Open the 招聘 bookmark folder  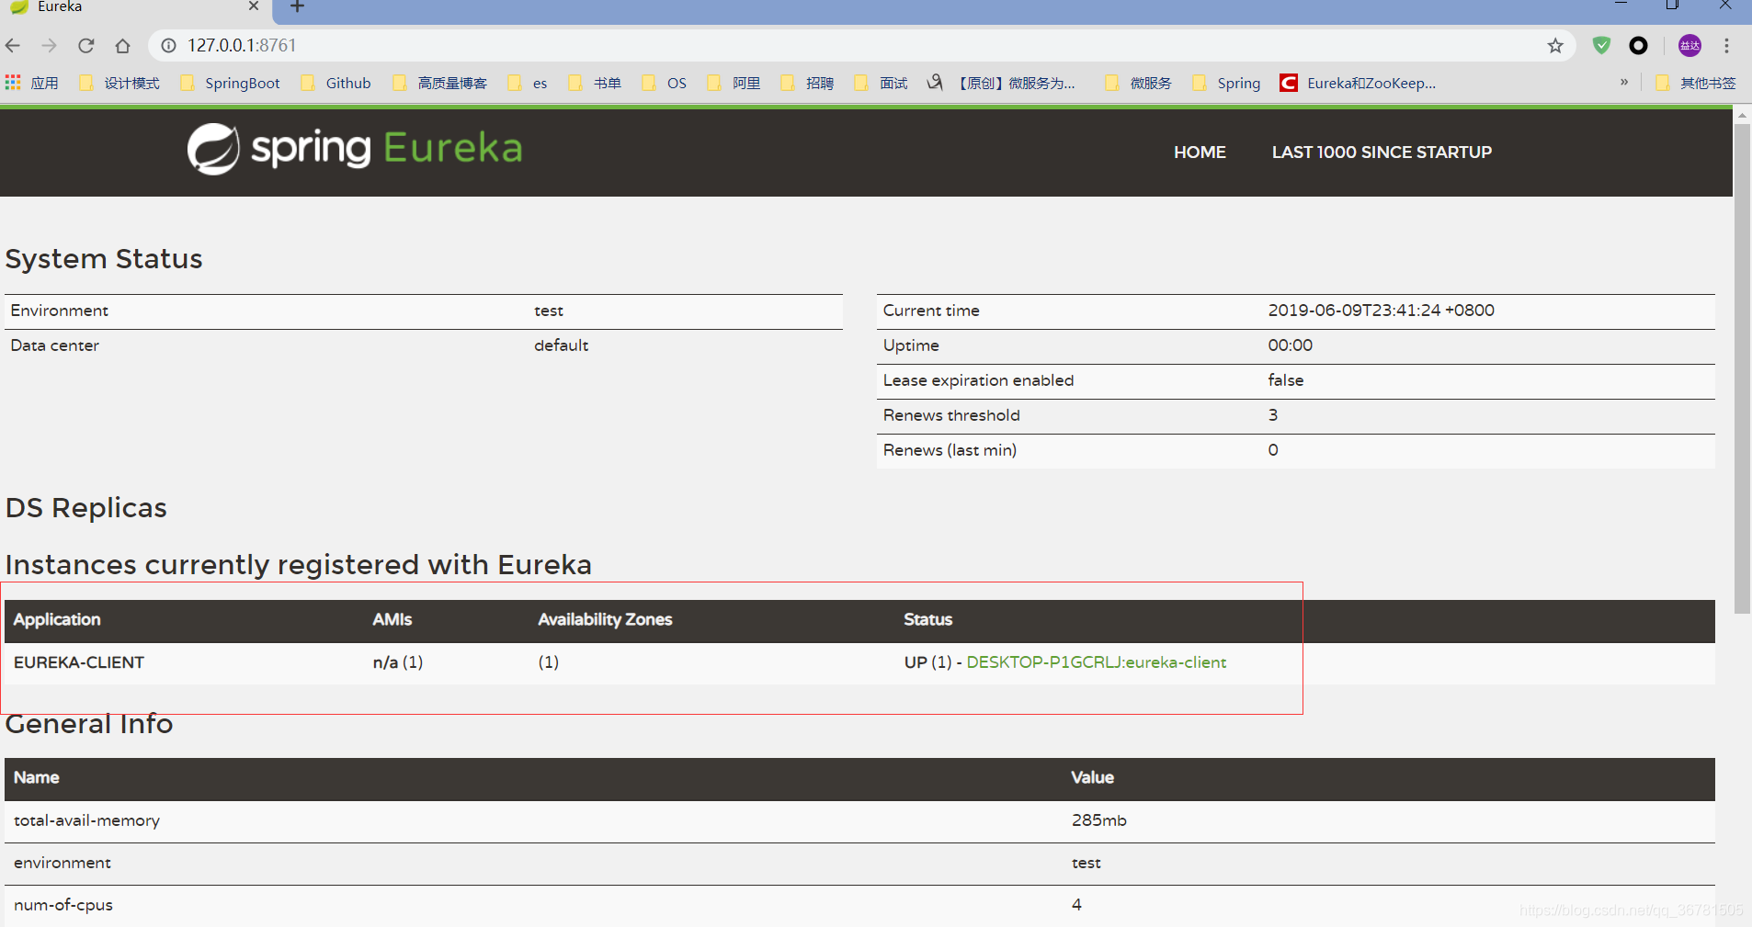[x=807, y=83]
